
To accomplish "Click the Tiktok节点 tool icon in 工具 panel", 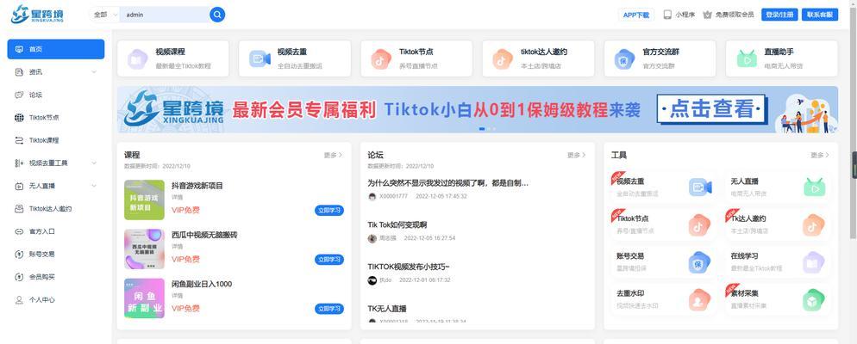I will 699,224.
